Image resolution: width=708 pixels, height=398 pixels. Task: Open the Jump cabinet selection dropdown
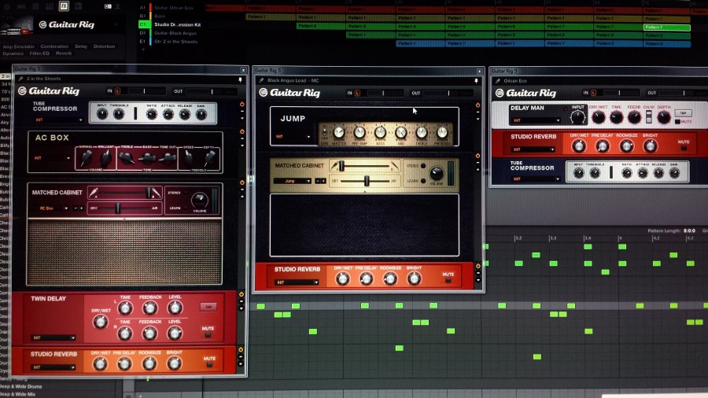point(292,181)
